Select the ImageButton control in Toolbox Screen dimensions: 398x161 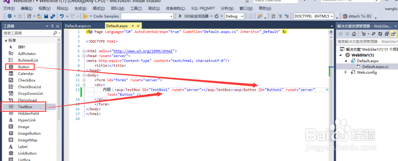point(29,133)
